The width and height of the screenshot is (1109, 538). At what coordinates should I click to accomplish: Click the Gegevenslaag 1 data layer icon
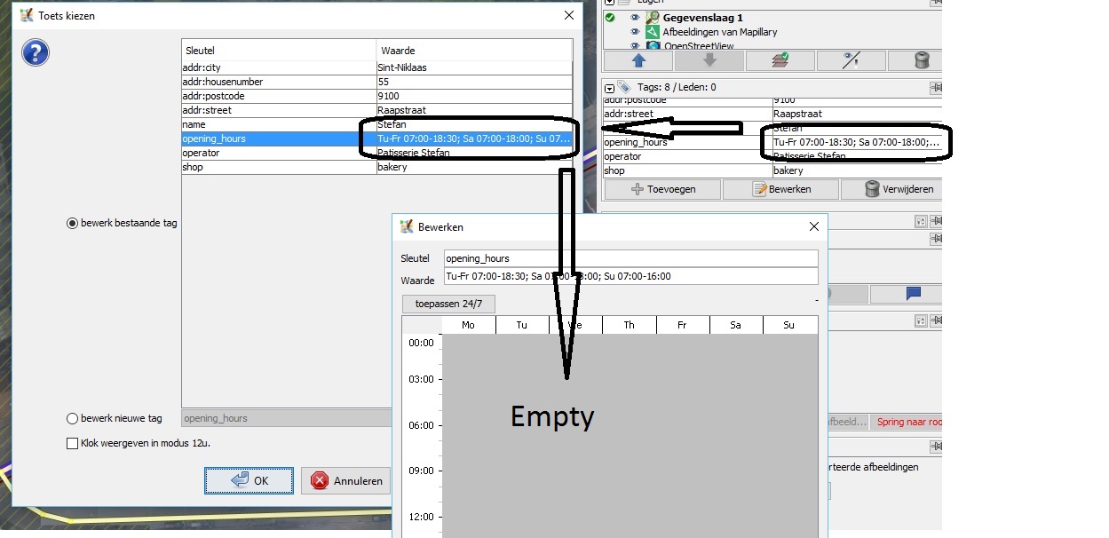pyautogui.click(x=653, y=18)
